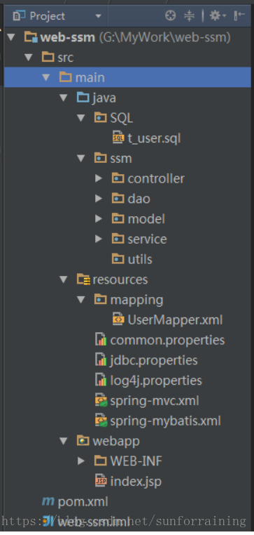The image size is (254, 535).
Task: Collapse the src folder arrow
Action: pyautogui.click(x=29, y=58)
